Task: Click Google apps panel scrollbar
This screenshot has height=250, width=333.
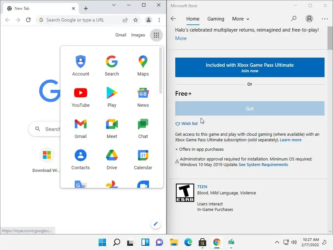Action: (161, 71)
